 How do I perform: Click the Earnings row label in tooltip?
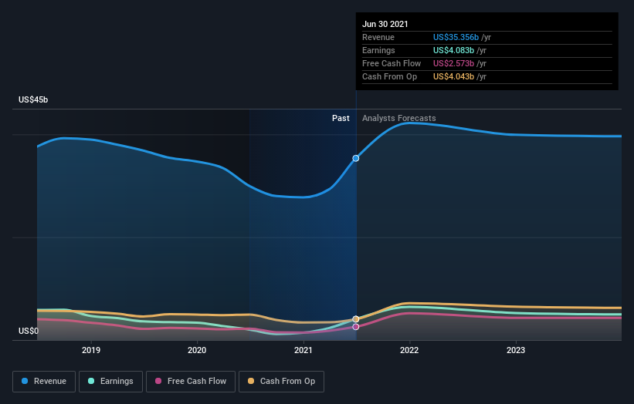[x=378, y=50]
